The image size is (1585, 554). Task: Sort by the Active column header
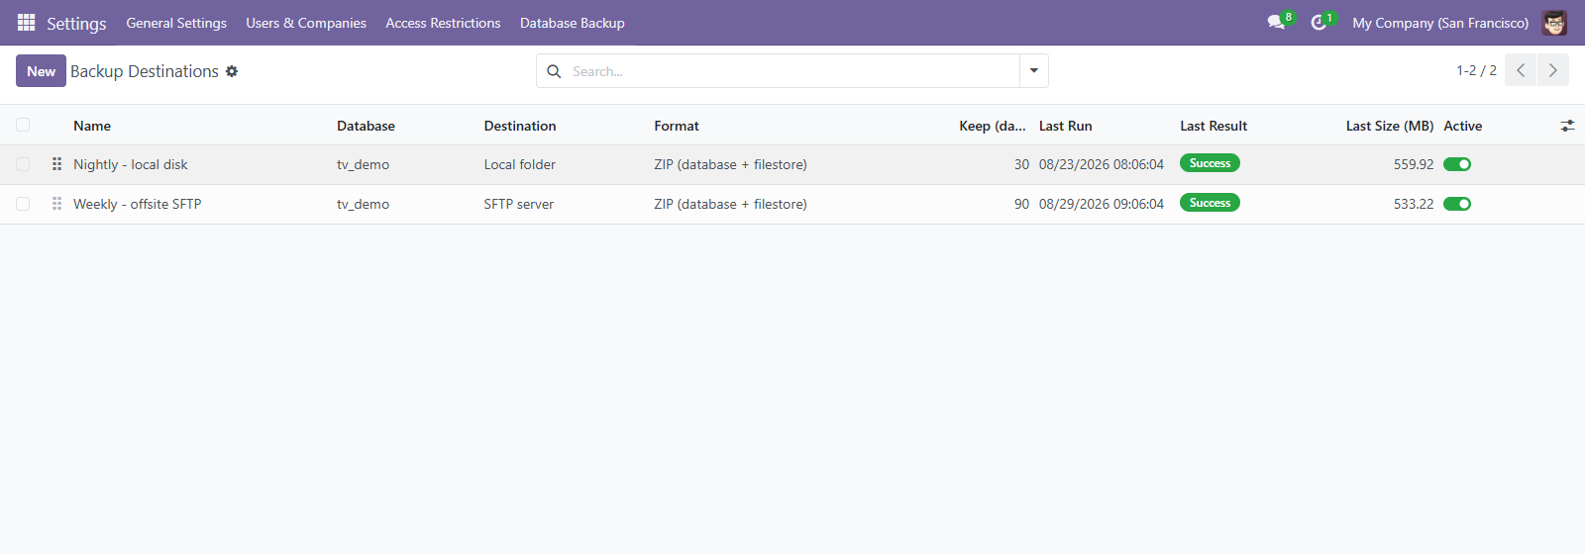click(x=1463, y=126)
